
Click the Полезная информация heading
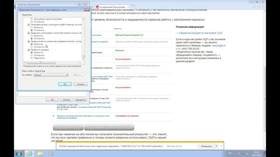(x=190, y=27)
